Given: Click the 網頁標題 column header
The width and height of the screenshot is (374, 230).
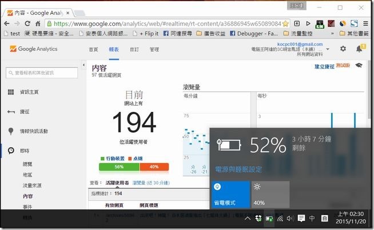Looking at the screenshot, I should click(x=149, y=205).
